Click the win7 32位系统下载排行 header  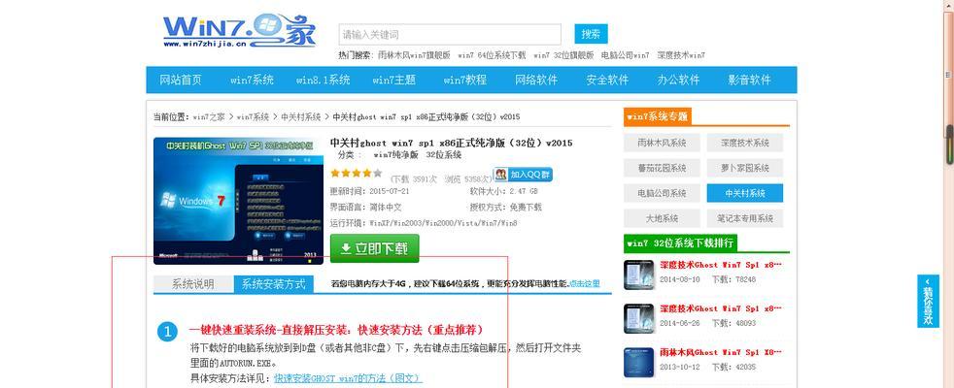(680, 243)
